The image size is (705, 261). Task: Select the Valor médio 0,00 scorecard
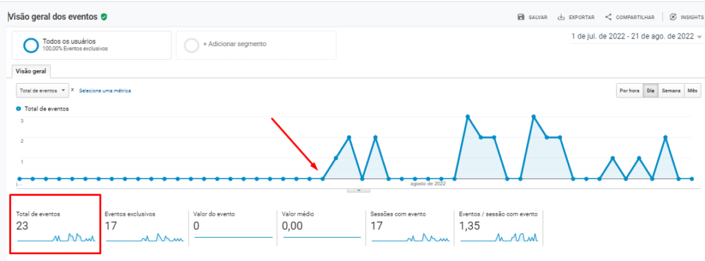[x=322, y=227]
